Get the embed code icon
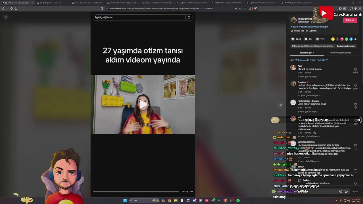The image size is (363, 204). (337, 39)
